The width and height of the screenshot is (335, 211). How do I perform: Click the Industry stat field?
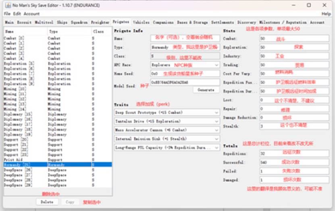pyautogui.click(x=294, y=56)
